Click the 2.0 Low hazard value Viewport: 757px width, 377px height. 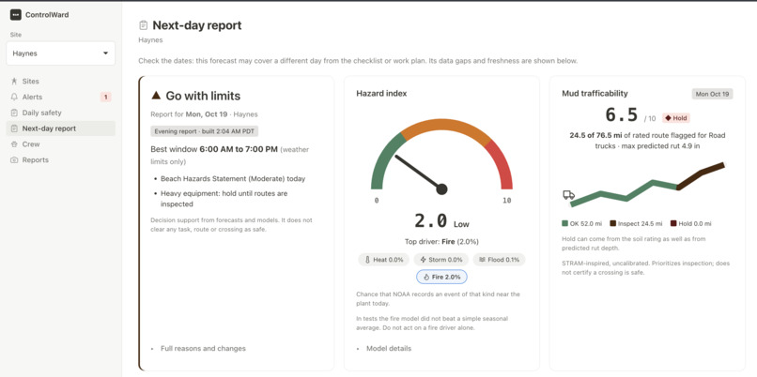441,220
